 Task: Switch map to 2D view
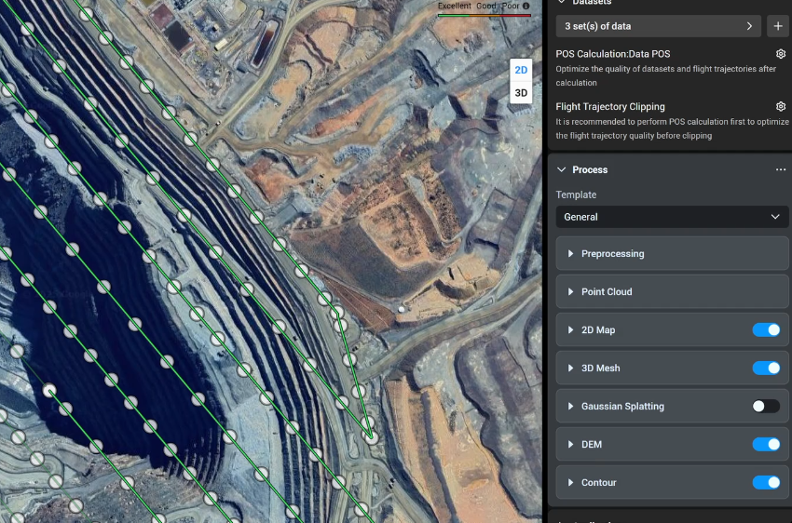click(521, 71)
